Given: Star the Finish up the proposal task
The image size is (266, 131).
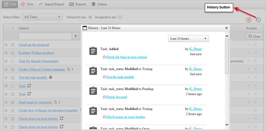Looking at the screenshot, I should click(6, 45).
